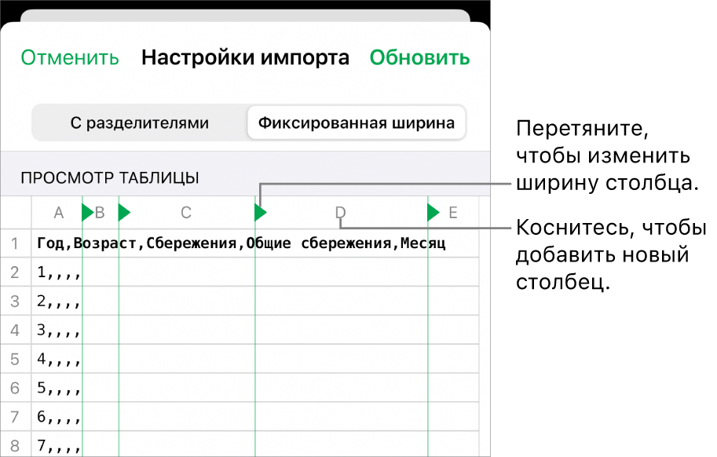The image size is (717, 457).
Task: Select row number 4 header
Action: pos(15,330)
